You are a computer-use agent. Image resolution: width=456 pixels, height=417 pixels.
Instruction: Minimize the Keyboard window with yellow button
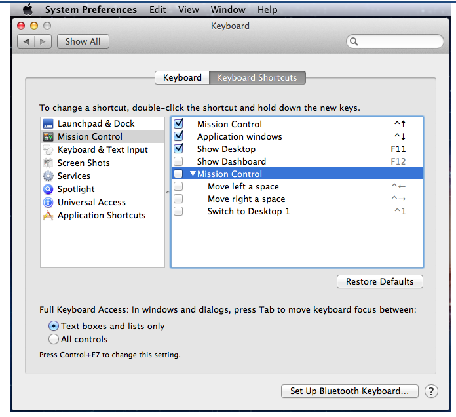click(x=34, y=26)
